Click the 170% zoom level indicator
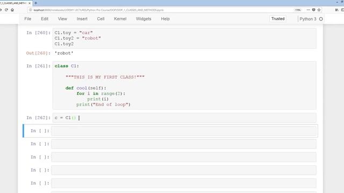The height and width of the screenshot is (193, 344). [x=298, y=10]
